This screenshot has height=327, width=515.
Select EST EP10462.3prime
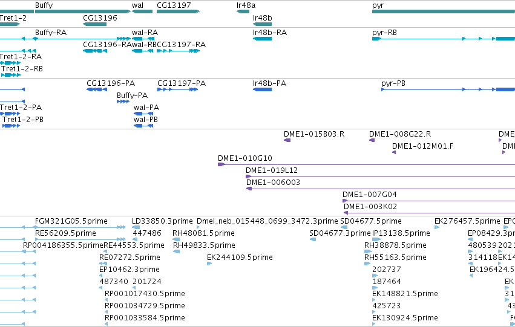[101, 276]
